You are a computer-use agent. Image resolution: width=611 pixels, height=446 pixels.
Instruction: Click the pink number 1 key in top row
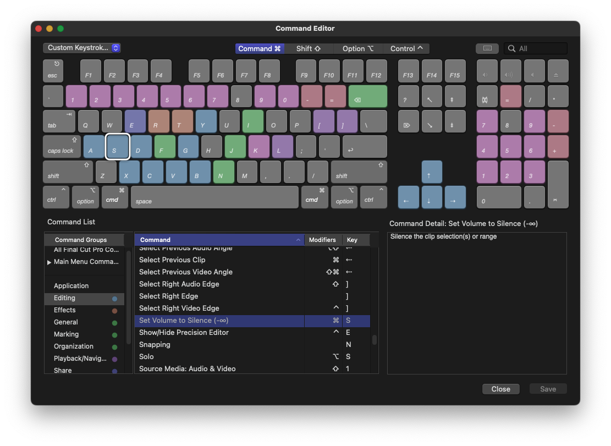tap(76, 96)
